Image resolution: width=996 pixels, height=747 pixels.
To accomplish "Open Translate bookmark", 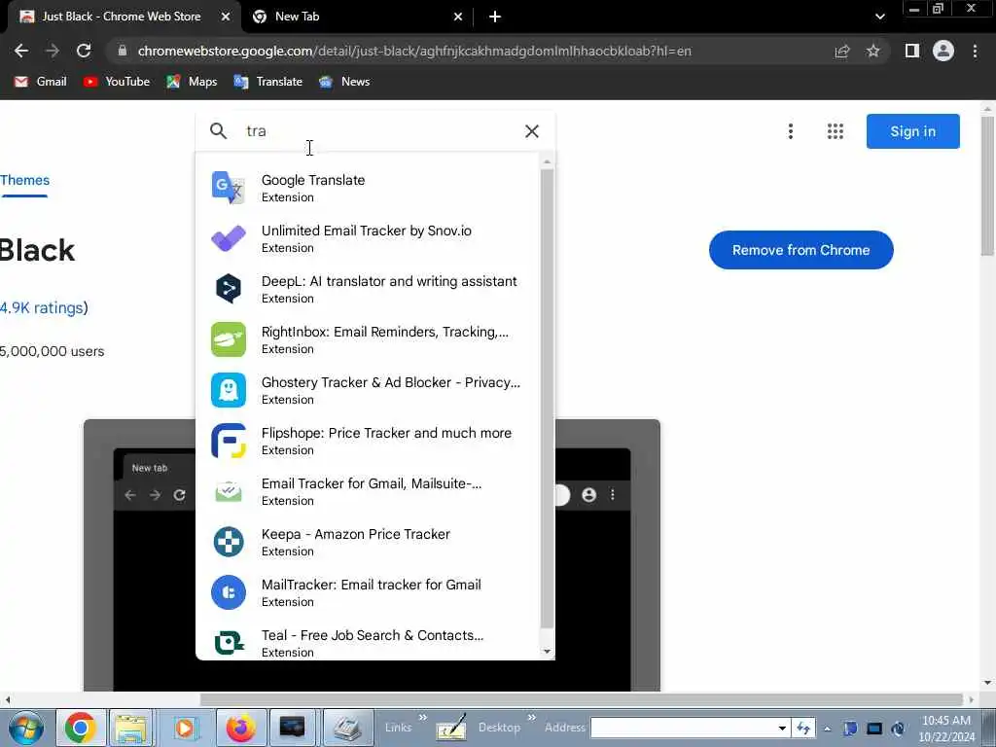I will pyautogui.click(x=268, y=82).
